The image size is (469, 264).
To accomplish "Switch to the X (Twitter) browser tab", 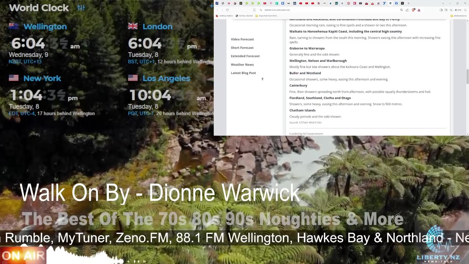I will point(402,3).
